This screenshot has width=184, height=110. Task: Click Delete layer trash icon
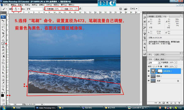tap(179, 103)
